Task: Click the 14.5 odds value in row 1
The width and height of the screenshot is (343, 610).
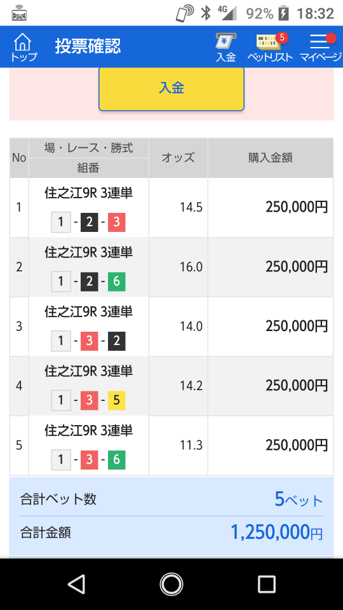Action: tap(191, 207)
